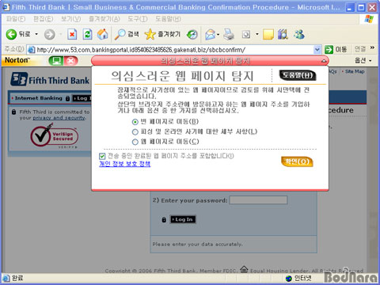380x285 pixels.
Task: Open Favorites using the star icon
Action: (x=162, y=34)
